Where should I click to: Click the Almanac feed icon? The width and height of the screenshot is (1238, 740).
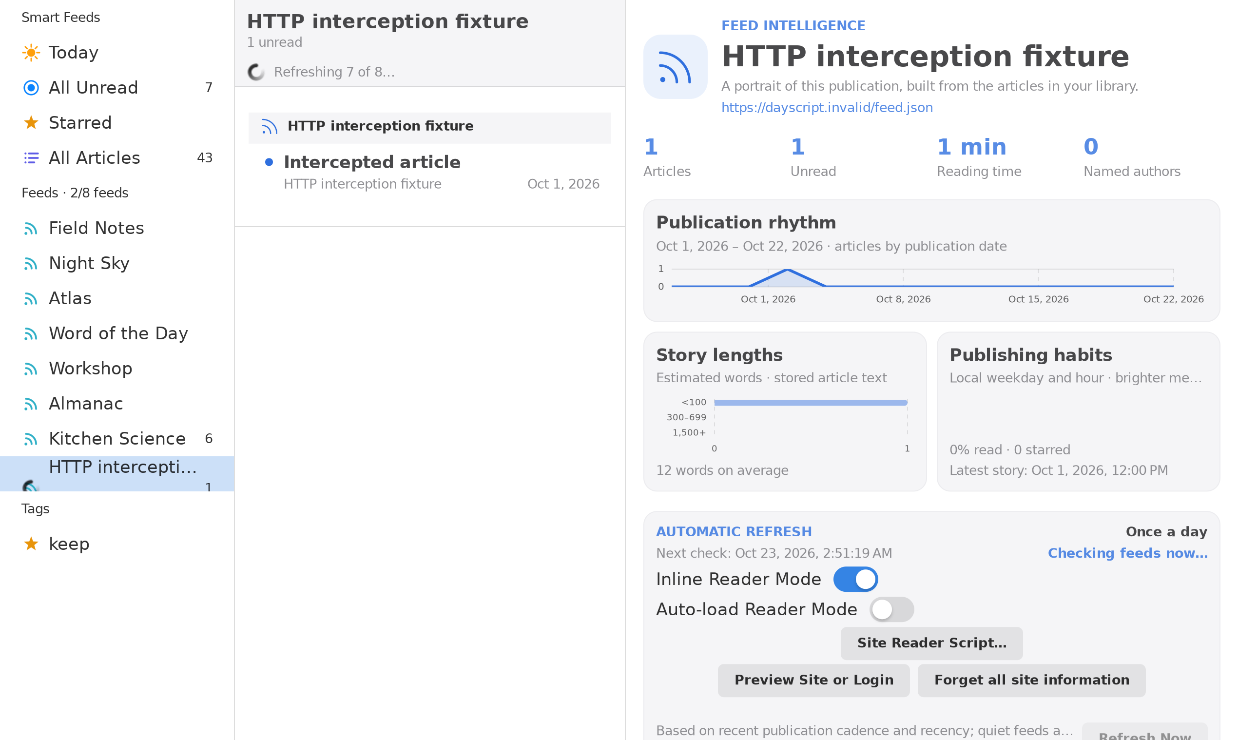tap(31, 404)
